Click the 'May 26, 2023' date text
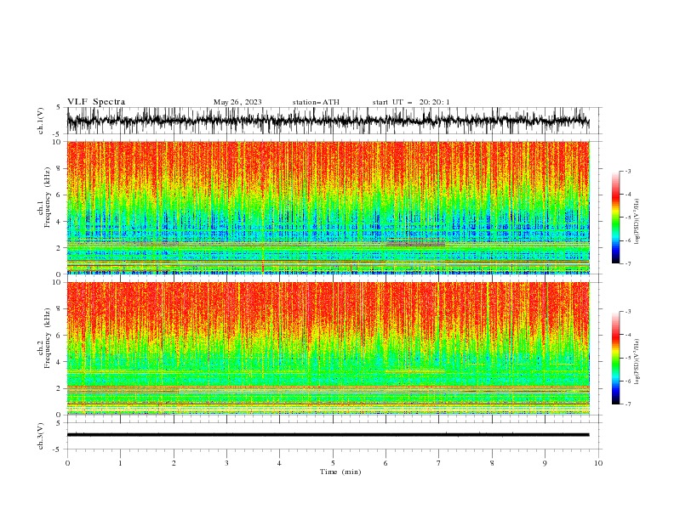 237,102
